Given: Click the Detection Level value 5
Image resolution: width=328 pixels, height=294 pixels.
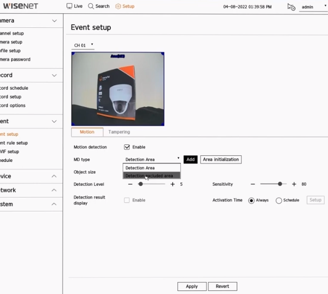Looking at the screenshot, I should click(181, 184).
